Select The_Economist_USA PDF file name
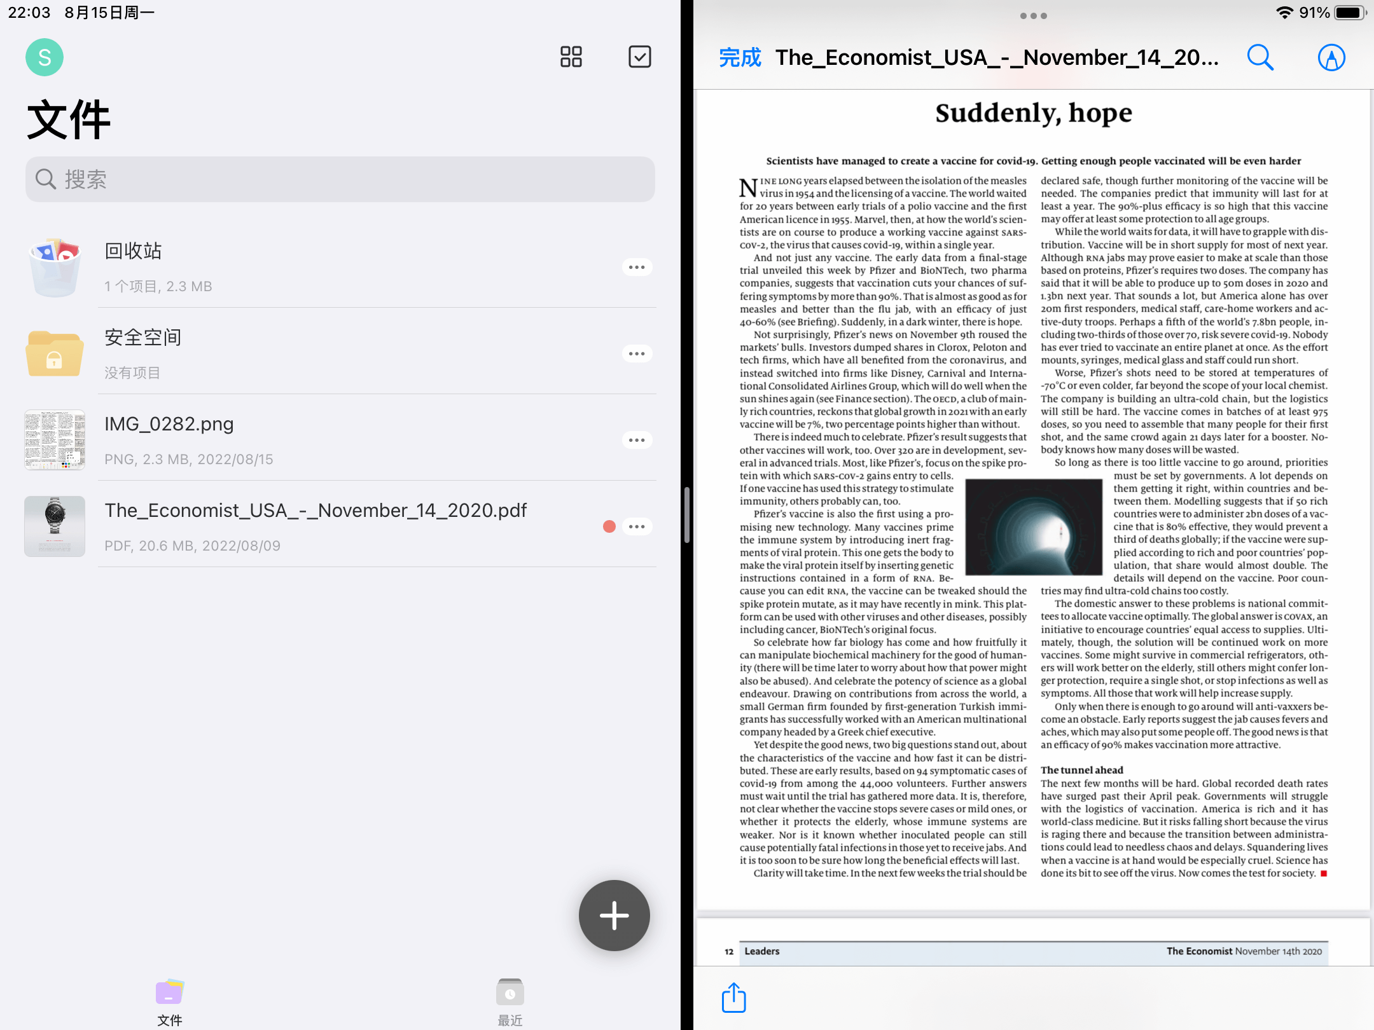 [316, 511]
